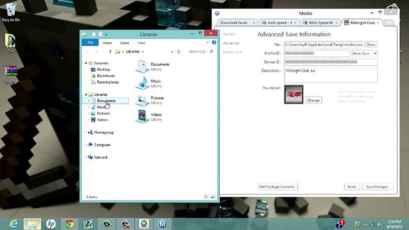Refresh the Libraries address bar

[179, 52]
